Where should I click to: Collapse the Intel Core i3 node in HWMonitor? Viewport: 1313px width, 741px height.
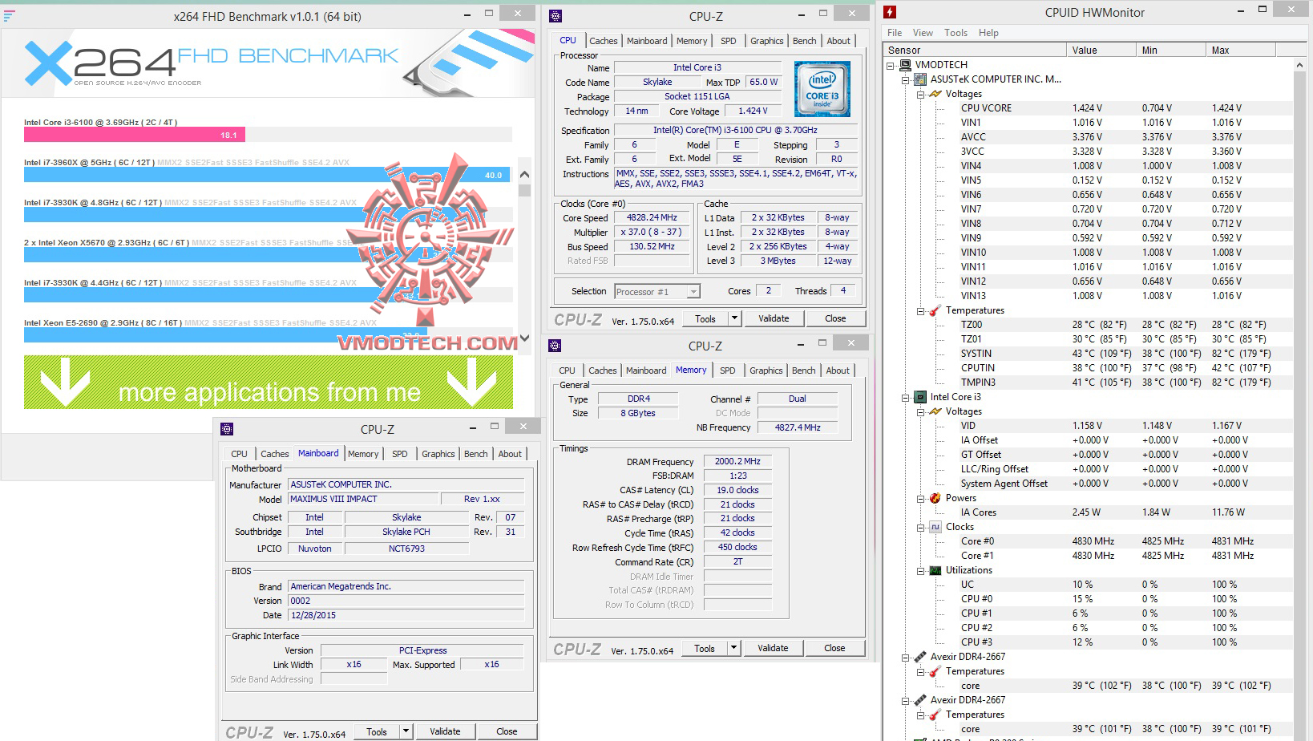[x=906, y=397]
